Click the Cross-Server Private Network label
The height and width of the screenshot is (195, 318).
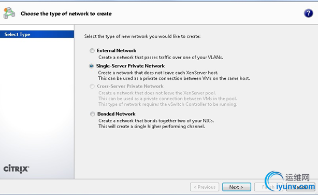(130, 86)
